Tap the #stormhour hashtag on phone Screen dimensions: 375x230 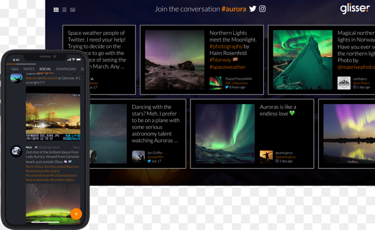click(35, 167)
